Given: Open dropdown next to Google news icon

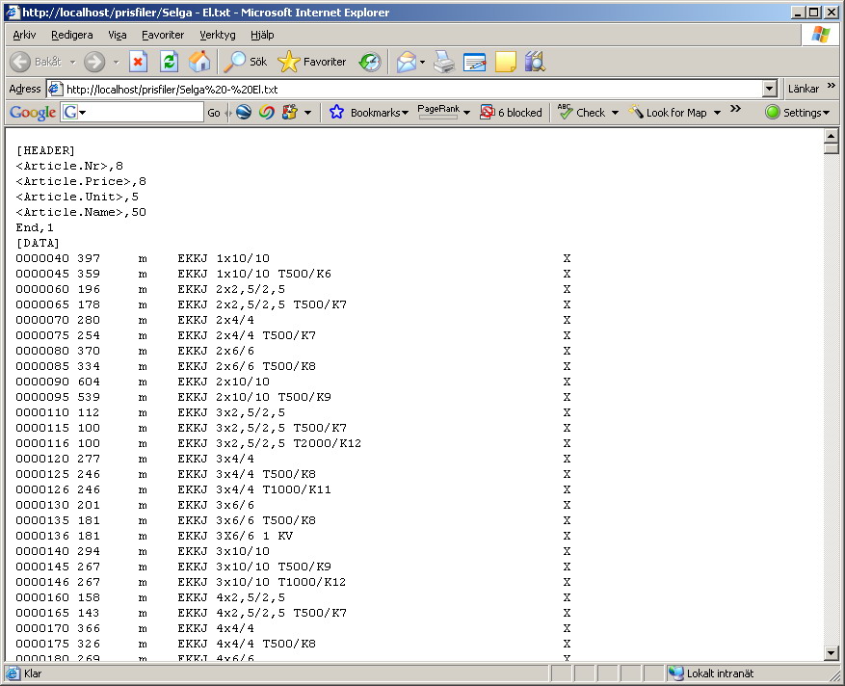Looking at the screenshot, I should pos(307,113).
